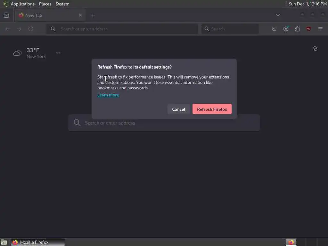The image size is (328, 246).
Task: Reload the page with reload icon
Action: [31, 29]
